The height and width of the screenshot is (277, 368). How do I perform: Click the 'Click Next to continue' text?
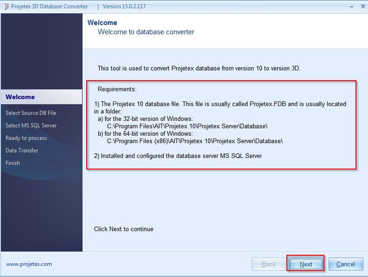tap(124, 229)
